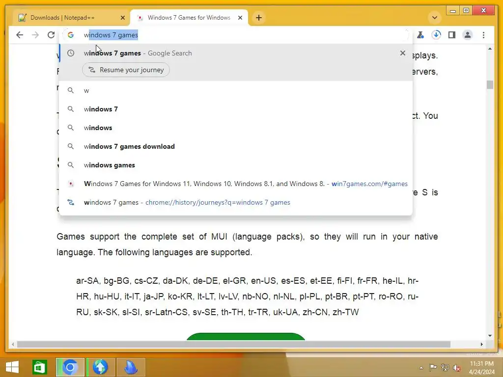Click the forward navigation arrow

pos(35,35)
